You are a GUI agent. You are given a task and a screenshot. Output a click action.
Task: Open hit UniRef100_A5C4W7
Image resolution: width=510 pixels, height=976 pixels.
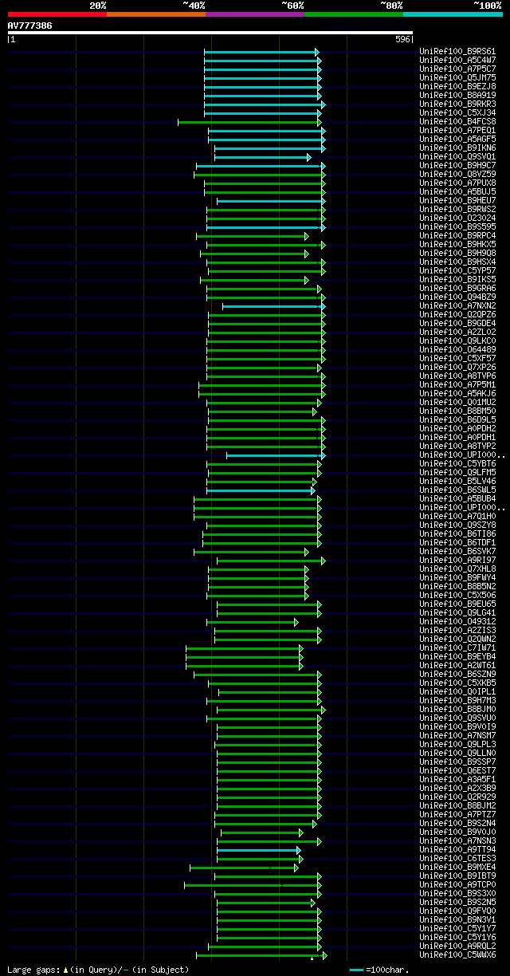point(457,60)
